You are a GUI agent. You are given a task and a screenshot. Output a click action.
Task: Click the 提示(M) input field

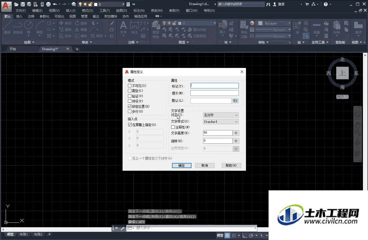tap(215, 93)
